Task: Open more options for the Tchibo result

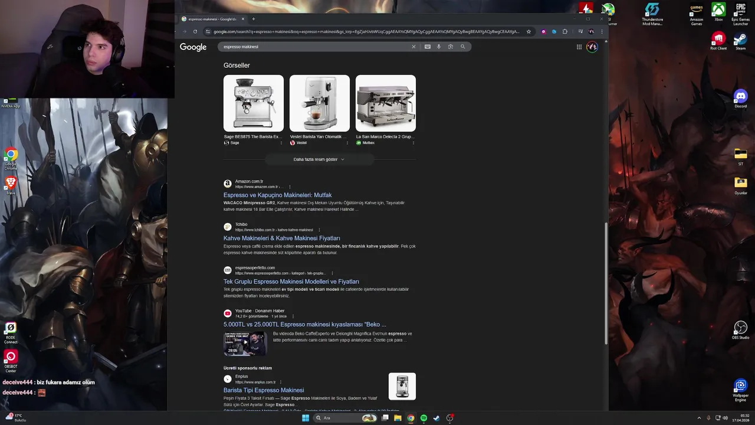Action: coord(319,230)
